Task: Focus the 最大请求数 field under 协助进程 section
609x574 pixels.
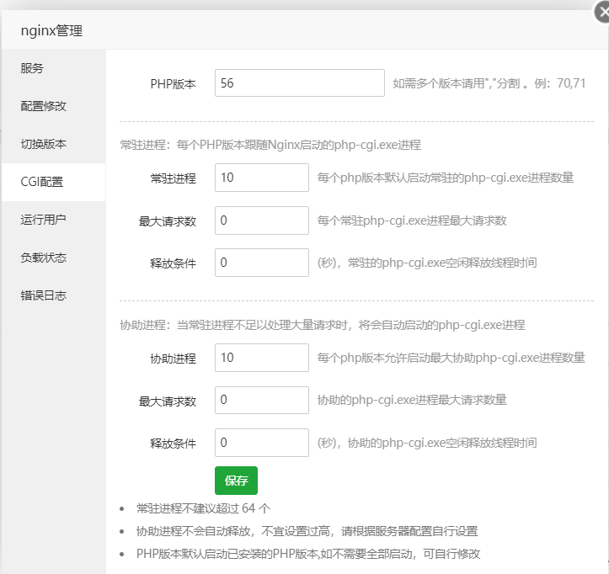Action: [262, 400]
